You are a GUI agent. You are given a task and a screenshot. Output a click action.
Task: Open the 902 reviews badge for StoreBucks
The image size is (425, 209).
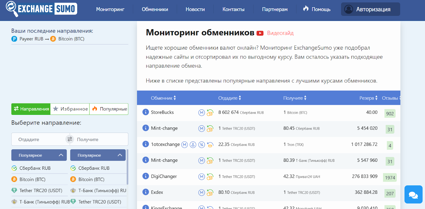click(390, 114)
